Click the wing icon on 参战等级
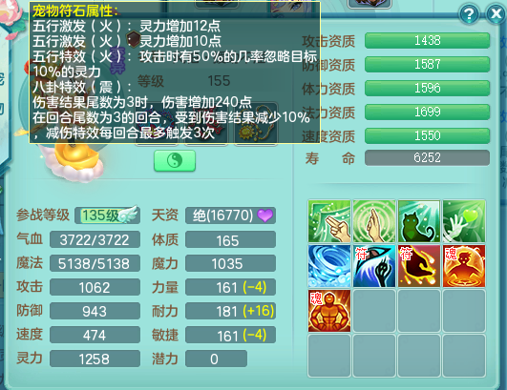The image size is (507, 390). (128, 215)
